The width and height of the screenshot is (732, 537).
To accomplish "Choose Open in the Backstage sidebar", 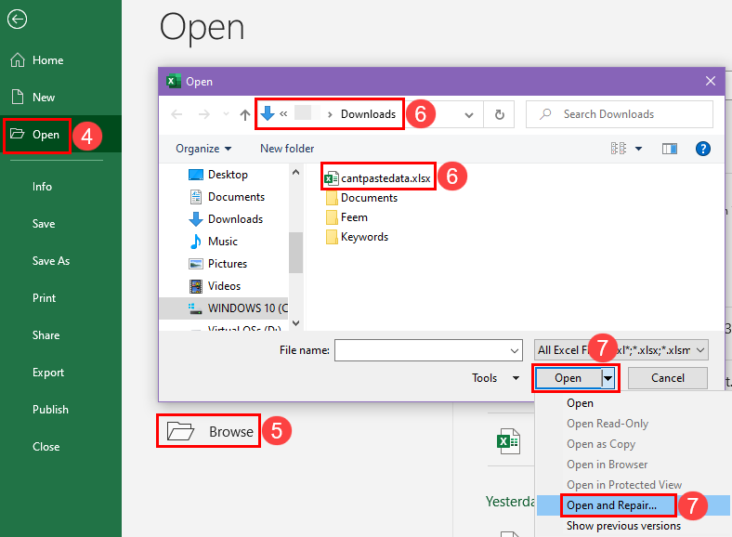I will coord(60,135).
